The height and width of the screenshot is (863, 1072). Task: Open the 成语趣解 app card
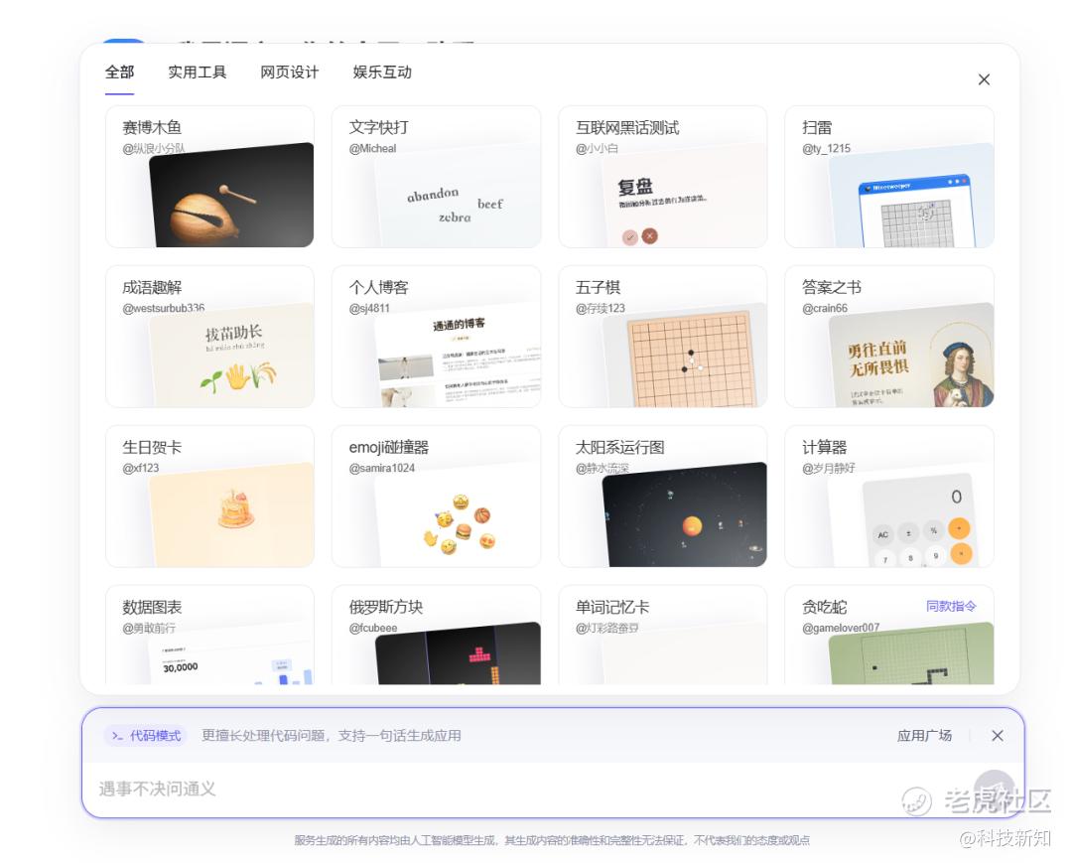(209, 337)
